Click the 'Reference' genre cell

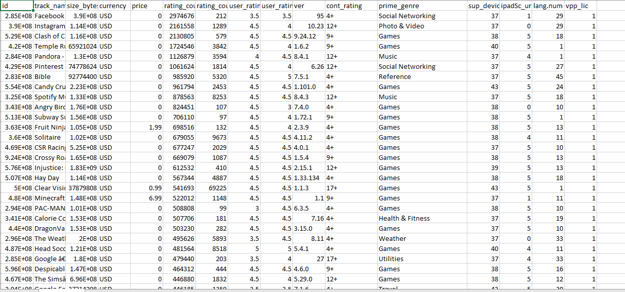tap(423, 77)
